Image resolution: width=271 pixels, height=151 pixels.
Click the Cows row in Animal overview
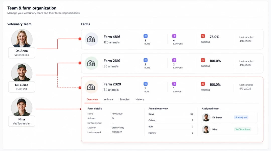click(x=171, y=114)
